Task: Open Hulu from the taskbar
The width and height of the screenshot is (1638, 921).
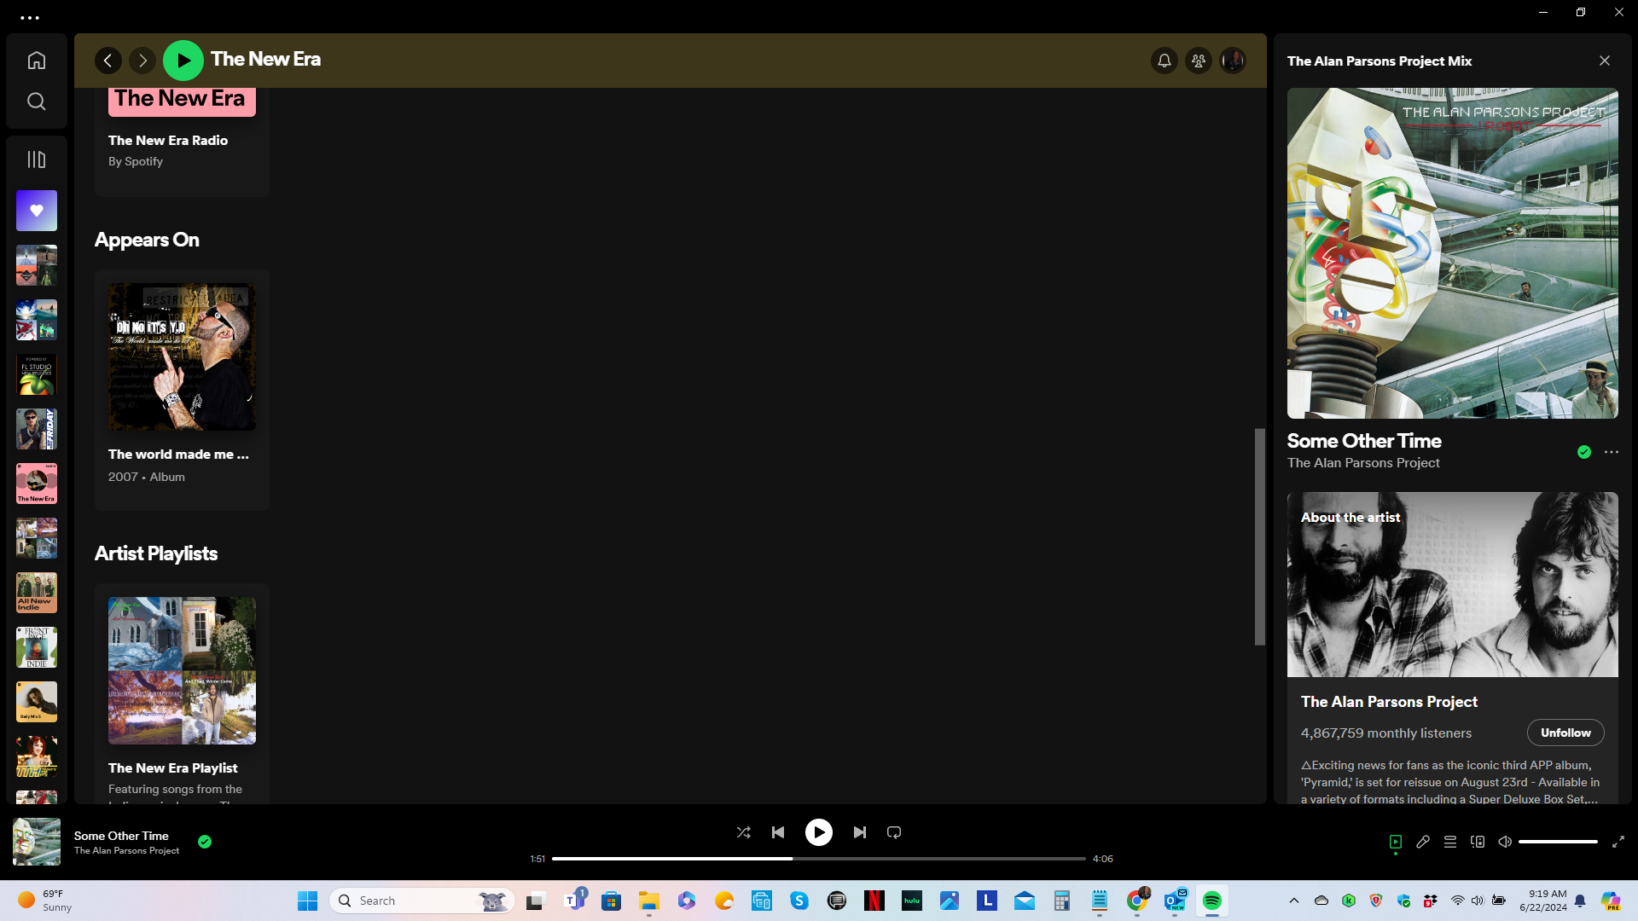Action: [x=912, y=901]
